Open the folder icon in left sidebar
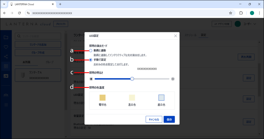This screenshot has width=264, height=139. click(x=6, y=37)
